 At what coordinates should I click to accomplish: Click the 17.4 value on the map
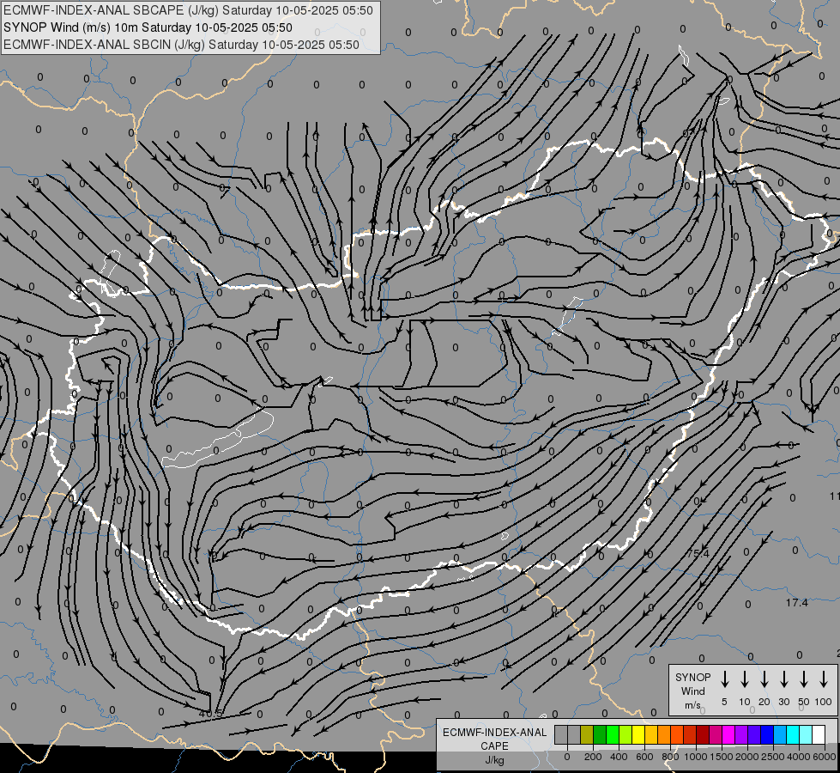tap(796, 603)
